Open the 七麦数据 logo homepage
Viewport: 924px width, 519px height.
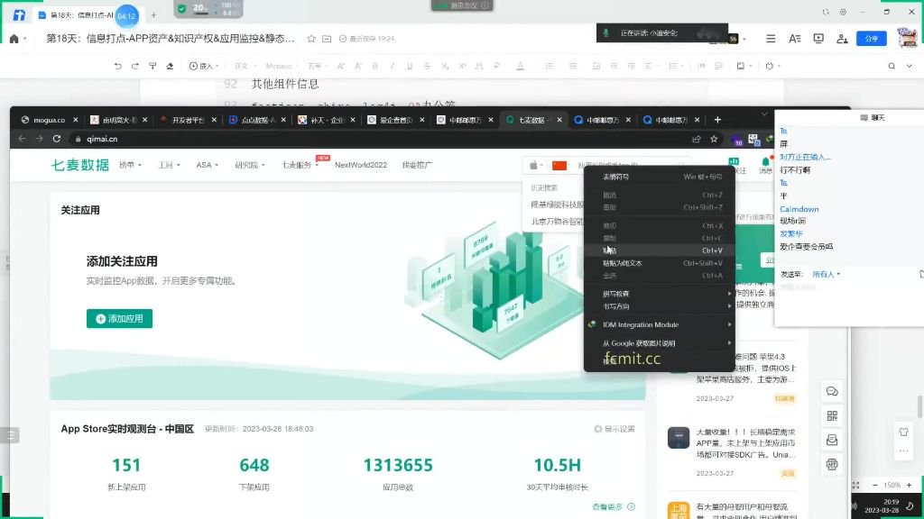click(80, 165)
